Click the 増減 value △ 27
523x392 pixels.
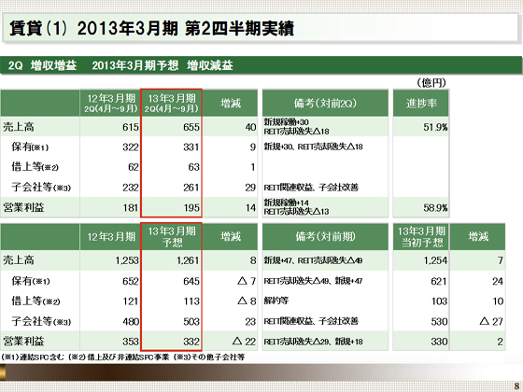(491, 322)
